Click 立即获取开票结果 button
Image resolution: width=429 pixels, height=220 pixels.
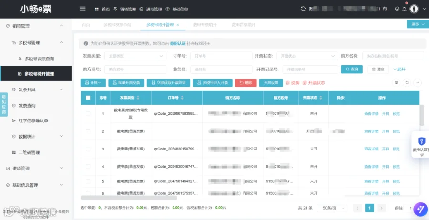point(169,83)
